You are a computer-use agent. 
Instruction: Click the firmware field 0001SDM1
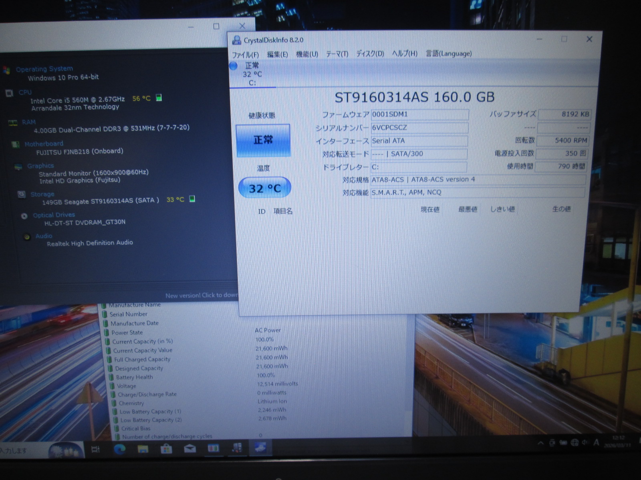pyautogui.click(x=419, y=114)
